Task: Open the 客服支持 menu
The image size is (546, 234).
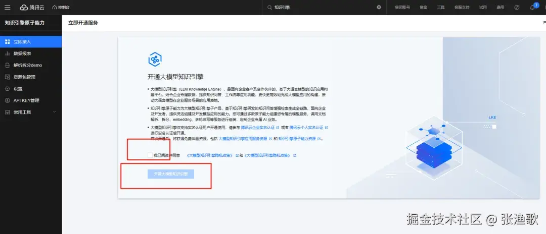Action: tap(462, 7)
